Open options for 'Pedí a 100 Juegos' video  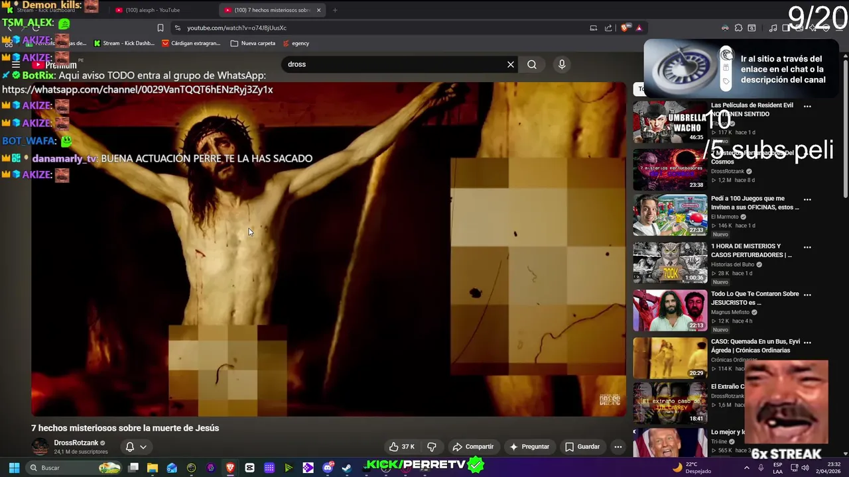[x=807, y=199]
